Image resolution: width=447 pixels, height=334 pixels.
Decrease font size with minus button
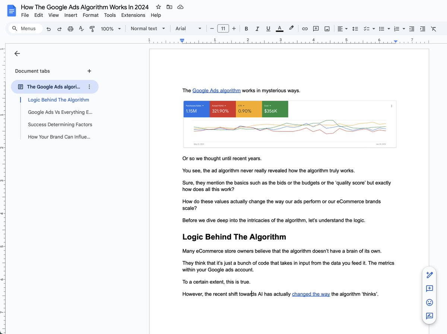tap(212, 29)
